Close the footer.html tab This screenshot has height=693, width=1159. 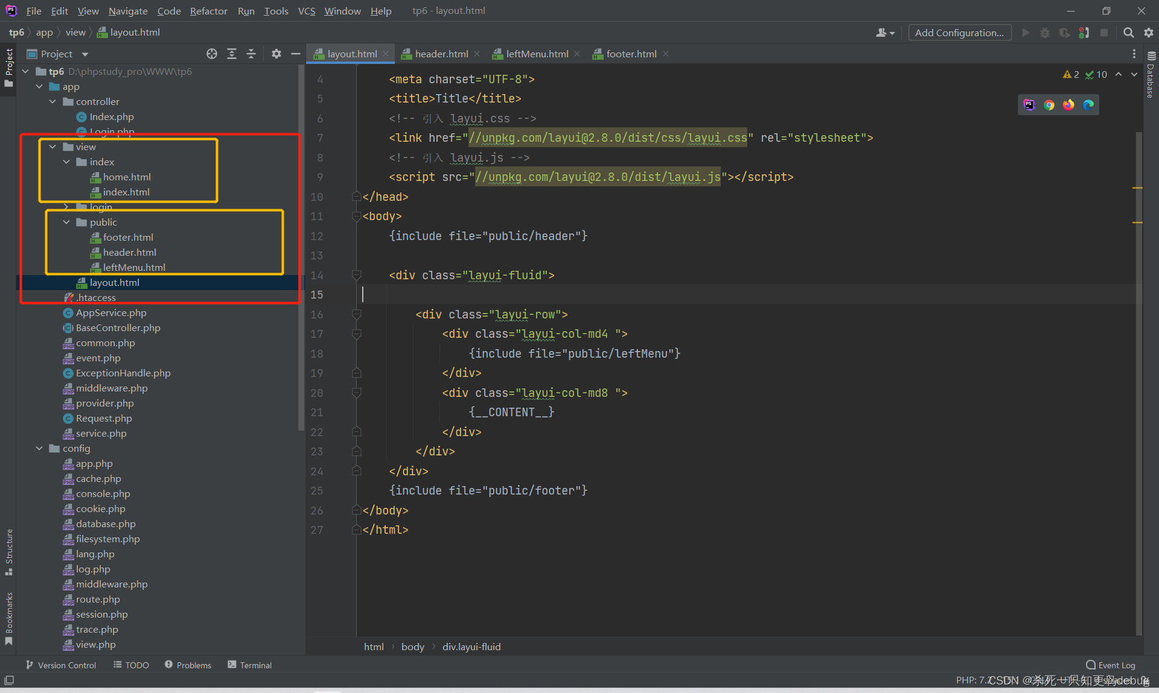pos(665,54)
